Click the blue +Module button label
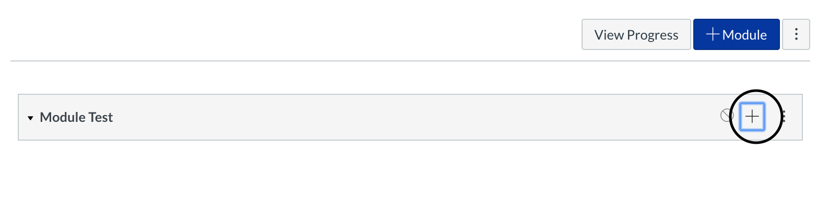The width and height of the screenshot is (829, 200). tap(744, 35)
